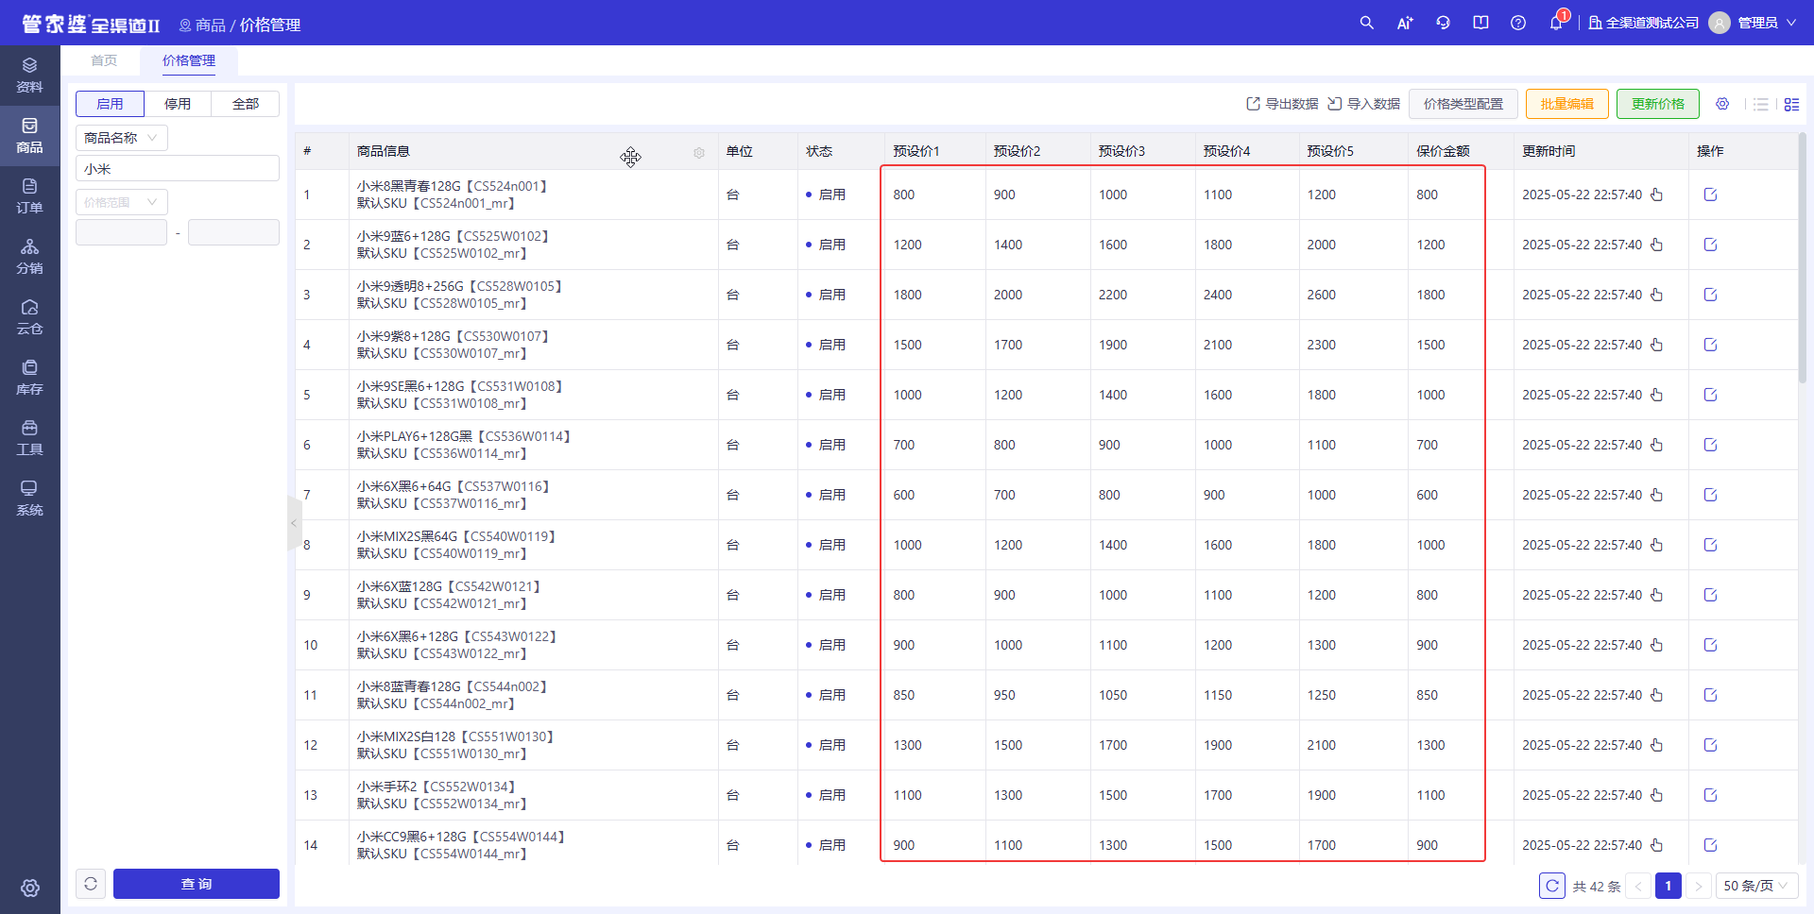
Task: Open the 50 条/页 page size dropdown
Action: 1756,886
